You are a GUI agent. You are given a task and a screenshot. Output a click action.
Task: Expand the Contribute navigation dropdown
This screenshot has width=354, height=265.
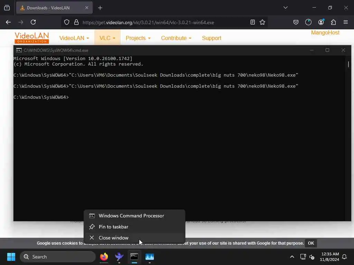[x=176, y=38]
